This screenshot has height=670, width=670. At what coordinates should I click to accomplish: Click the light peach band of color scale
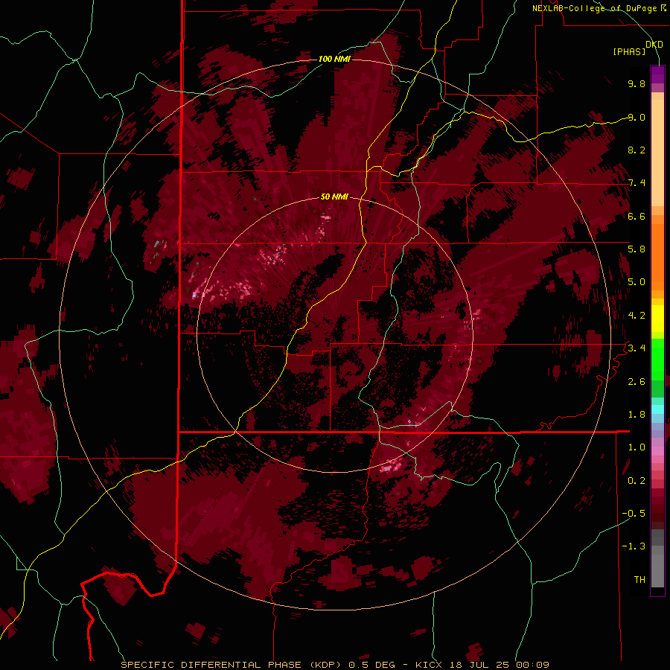click(657, 153)
